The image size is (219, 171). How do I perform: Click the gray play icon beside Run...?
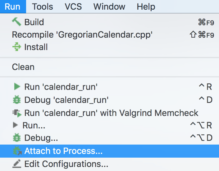15,125
